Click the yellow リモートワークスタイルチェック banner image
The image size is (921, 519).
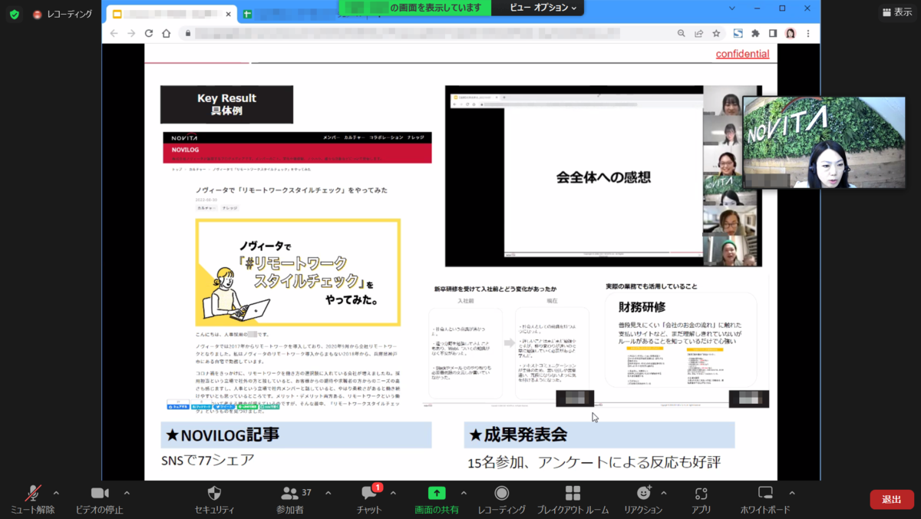coord(298,273)
